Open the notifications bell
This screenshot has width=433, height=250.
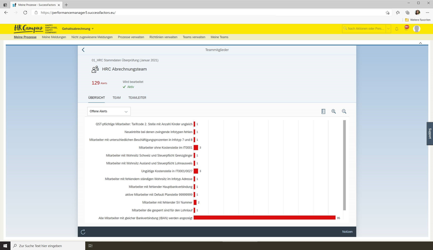(x=396, y=29)
